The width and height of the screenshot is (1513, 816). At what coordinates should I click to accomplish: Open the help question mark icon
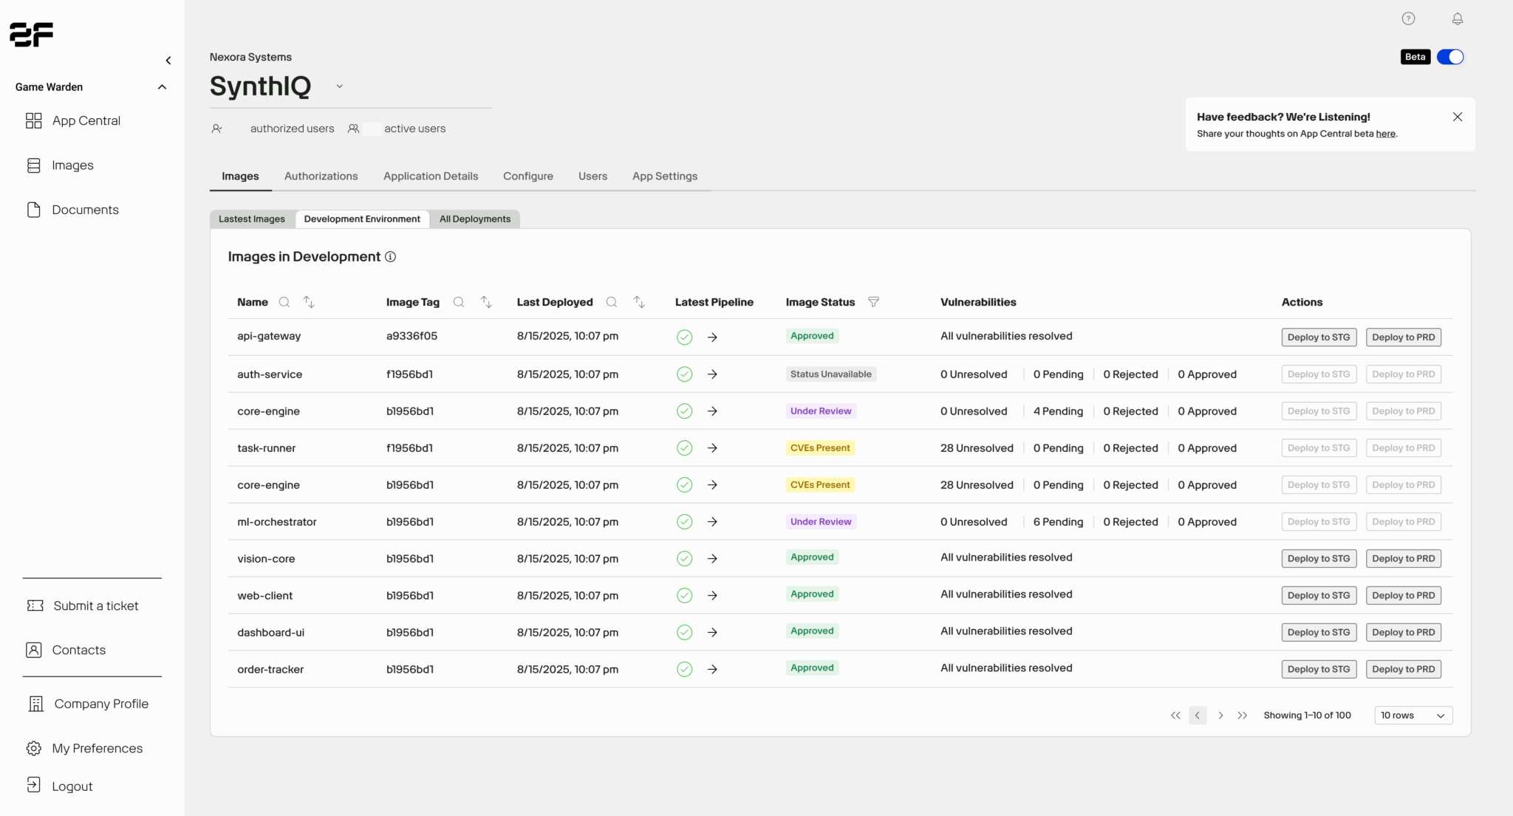[x=1408, y=19]
